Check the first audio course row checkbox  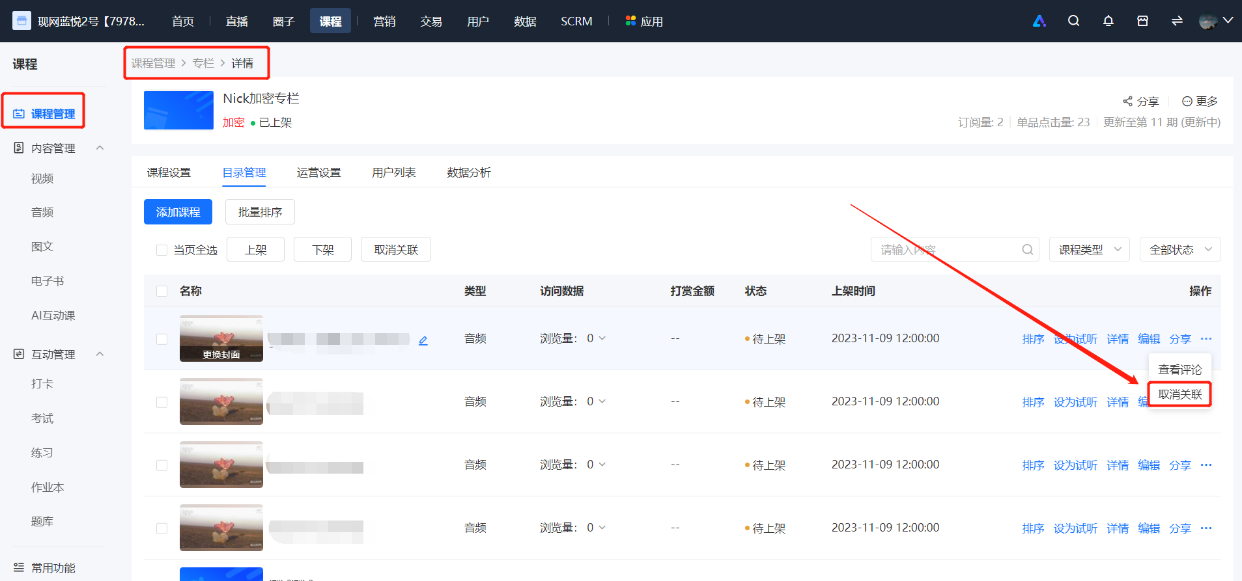coord(162,339)
